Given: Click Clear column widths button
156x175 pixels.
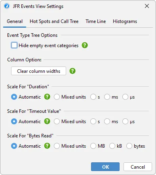Looking at the screenshot, I should [38, 71].
